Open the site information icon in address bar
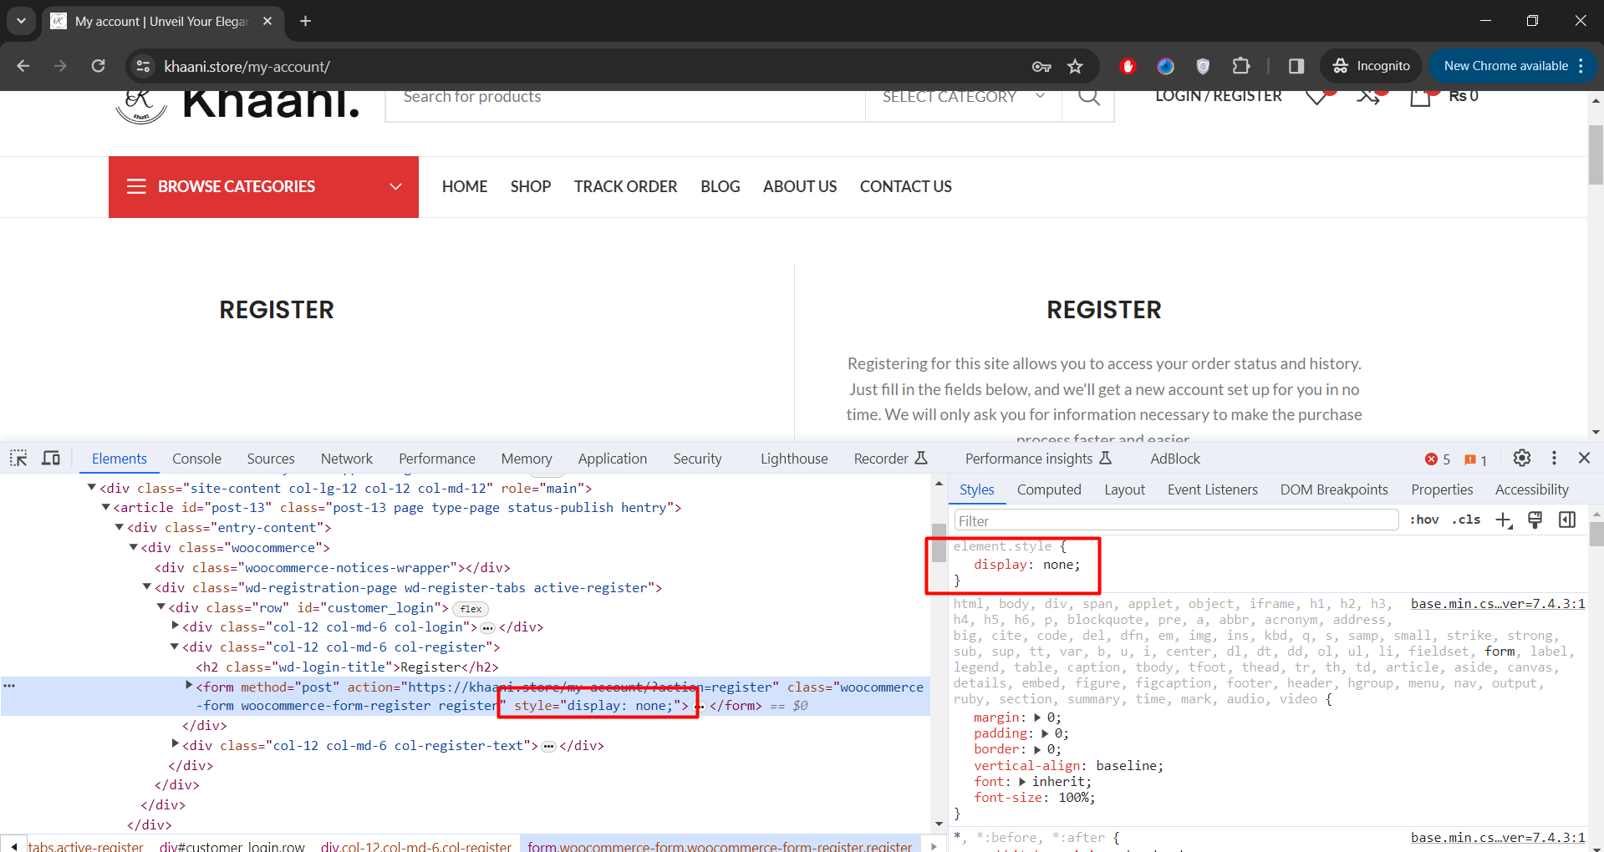This screenshot has height=852, width=1604. [143, 66]
